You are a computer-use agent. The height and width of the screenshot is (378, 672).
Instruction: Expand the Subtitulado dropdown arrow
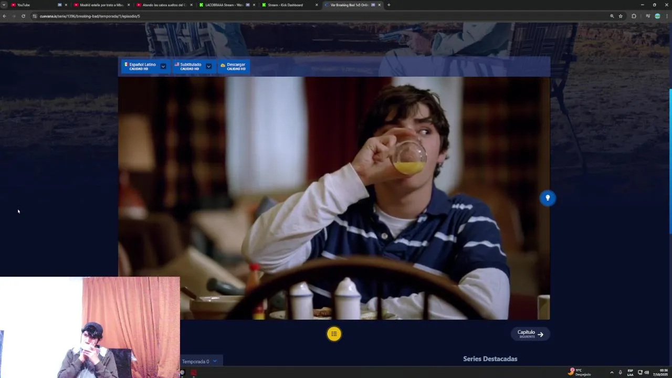[x=208, y=66]
